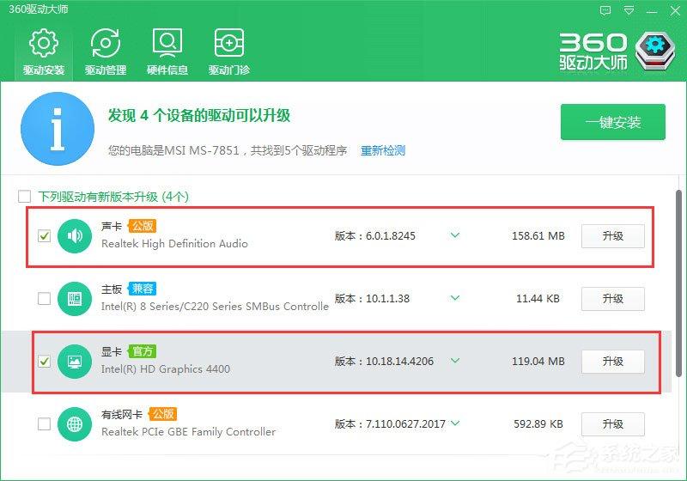Click the 公版 badge next to 声卡
687x481 pixels.
(142, 226)
